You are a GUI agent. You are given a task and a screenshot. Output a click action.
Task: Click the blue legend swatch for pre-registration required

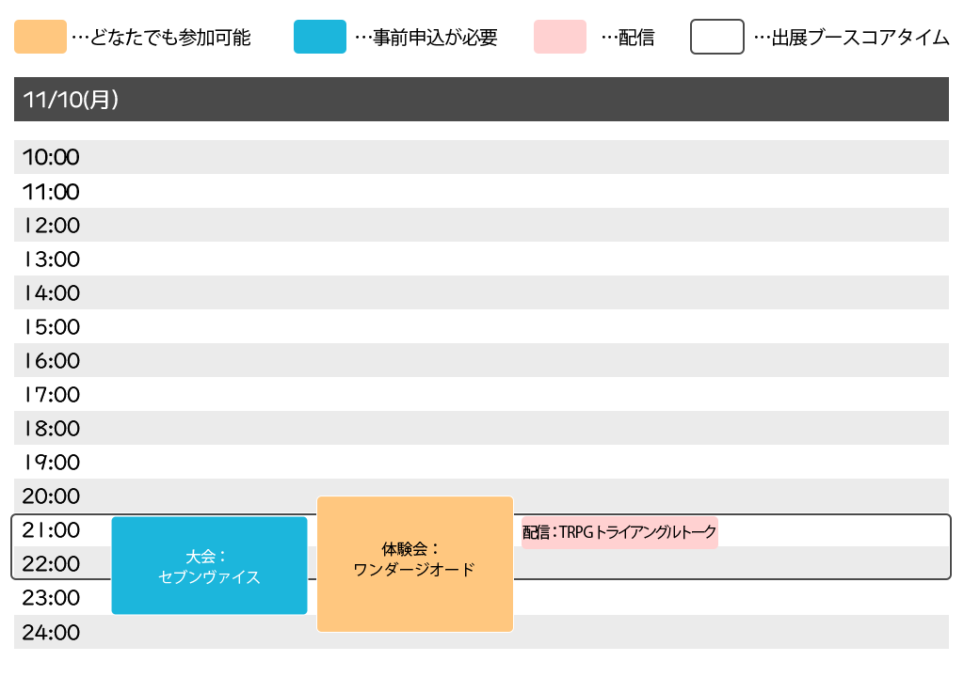[x=319, y=38]
